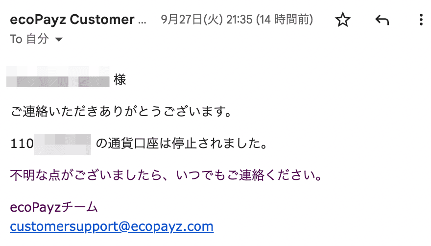Click the blurred recipient name before 様
Image resolution: width=431 pixels, height=246 pixels.
[x=58, y=77]
